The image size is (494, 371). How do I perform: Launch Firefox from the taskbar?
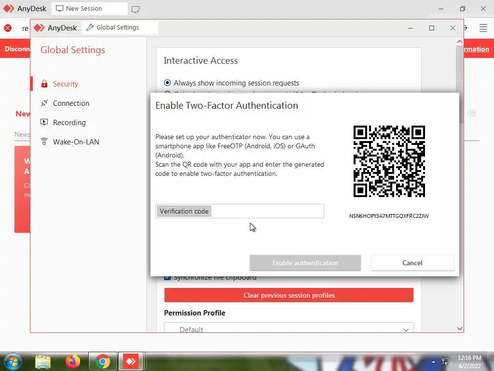pos(73,361)
